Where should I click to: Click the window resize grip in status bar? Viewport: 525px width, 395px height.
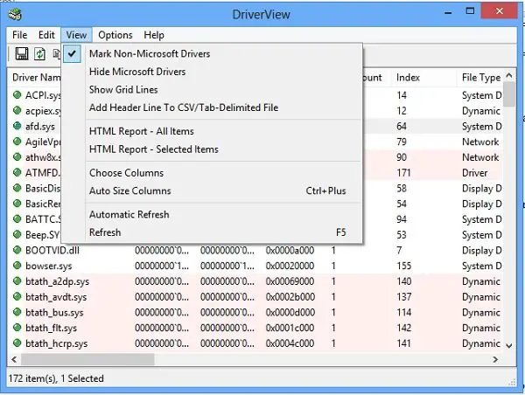click(x=512, y=382)
